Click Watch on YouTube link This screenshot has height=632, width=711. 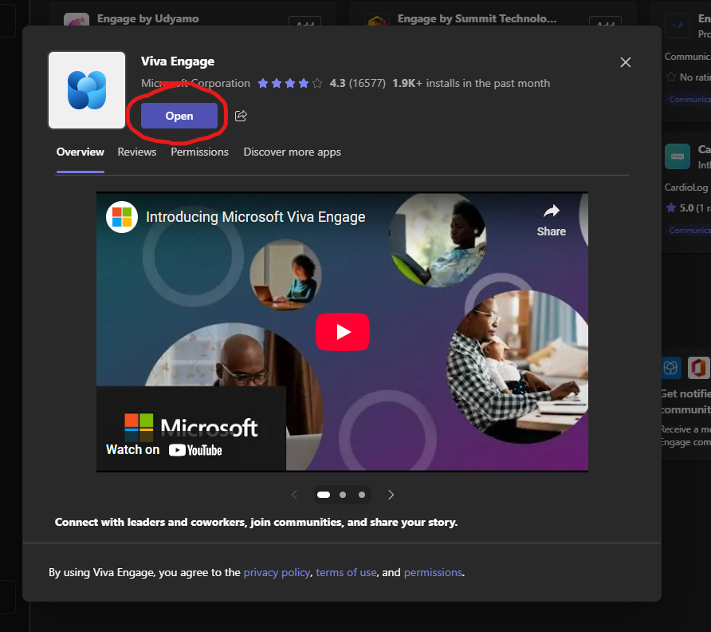164,450
